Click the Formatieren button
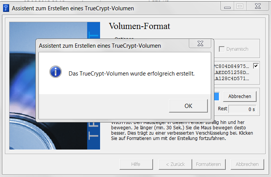 point(208,164)
